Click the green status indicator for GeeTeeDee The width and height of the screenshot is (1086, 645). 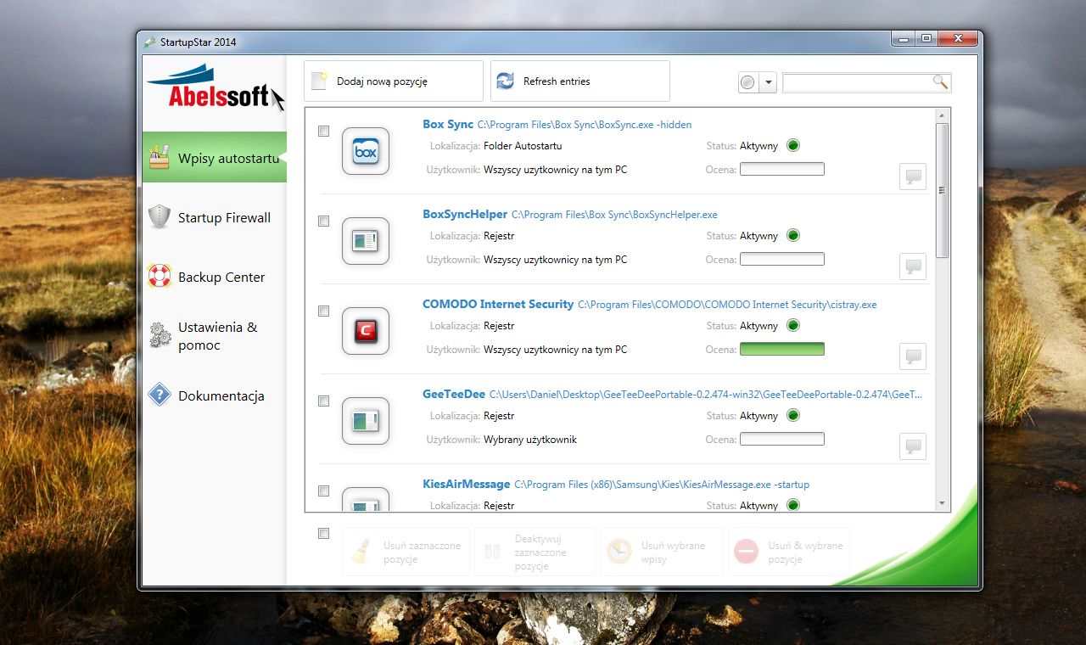pos(793,416)
